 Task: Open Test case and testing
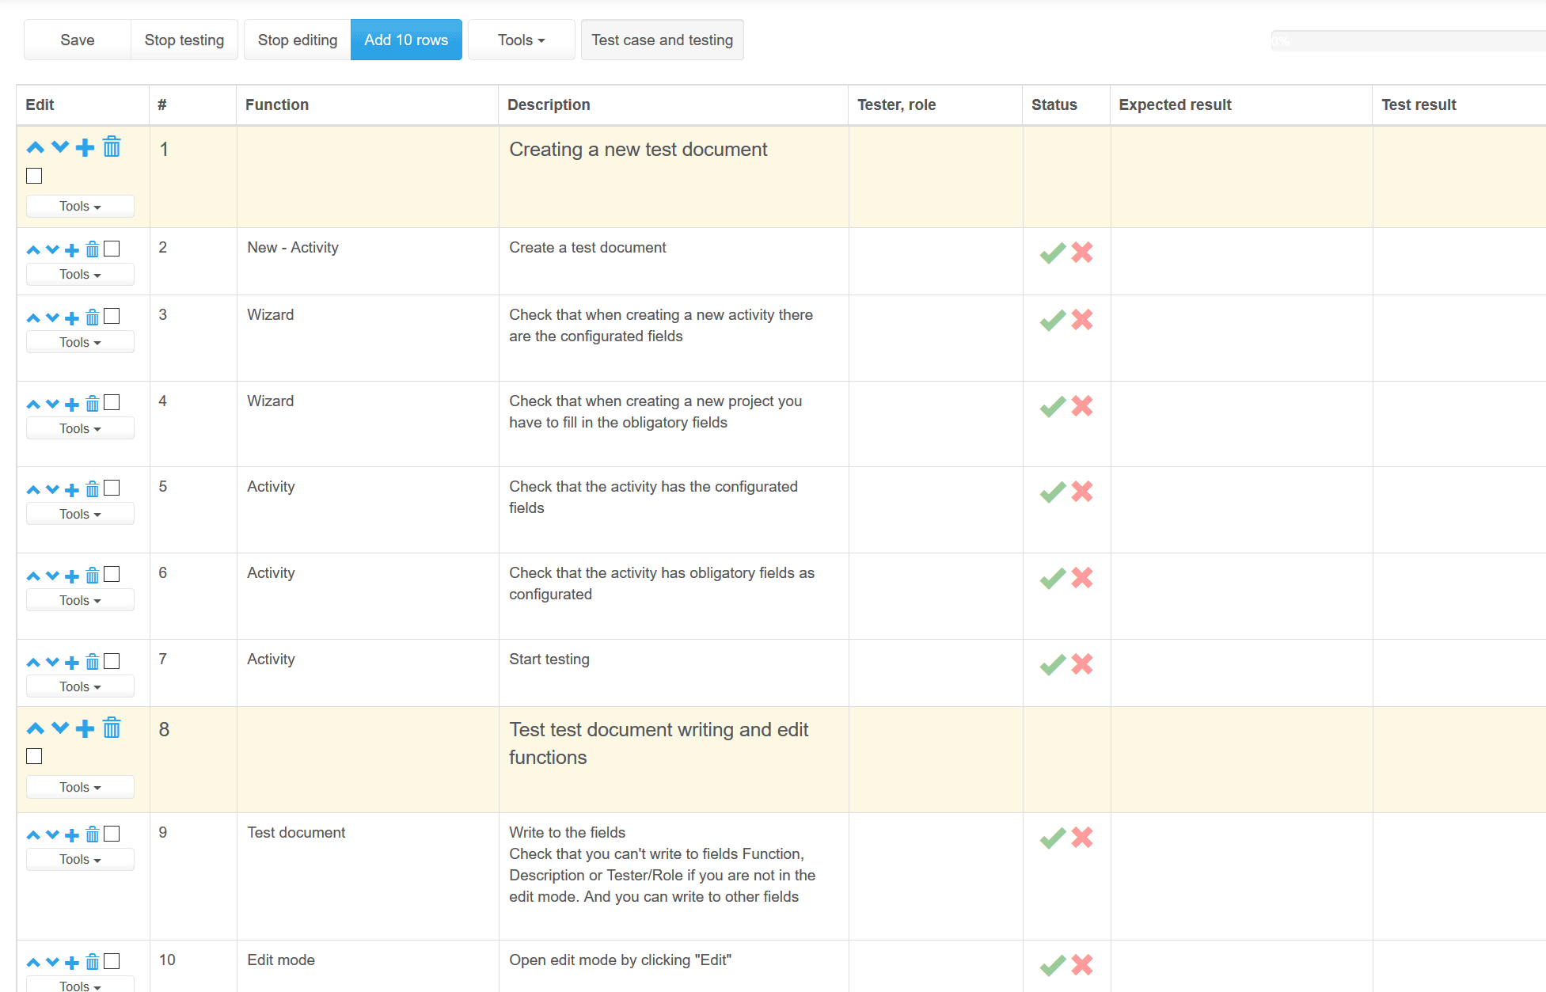coord(662,40)
